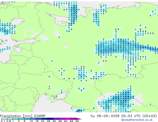This screenshot has width=158, height=122.
Task: Click the 0.5–1 mm legend swatch
Action: click(10, 119)
